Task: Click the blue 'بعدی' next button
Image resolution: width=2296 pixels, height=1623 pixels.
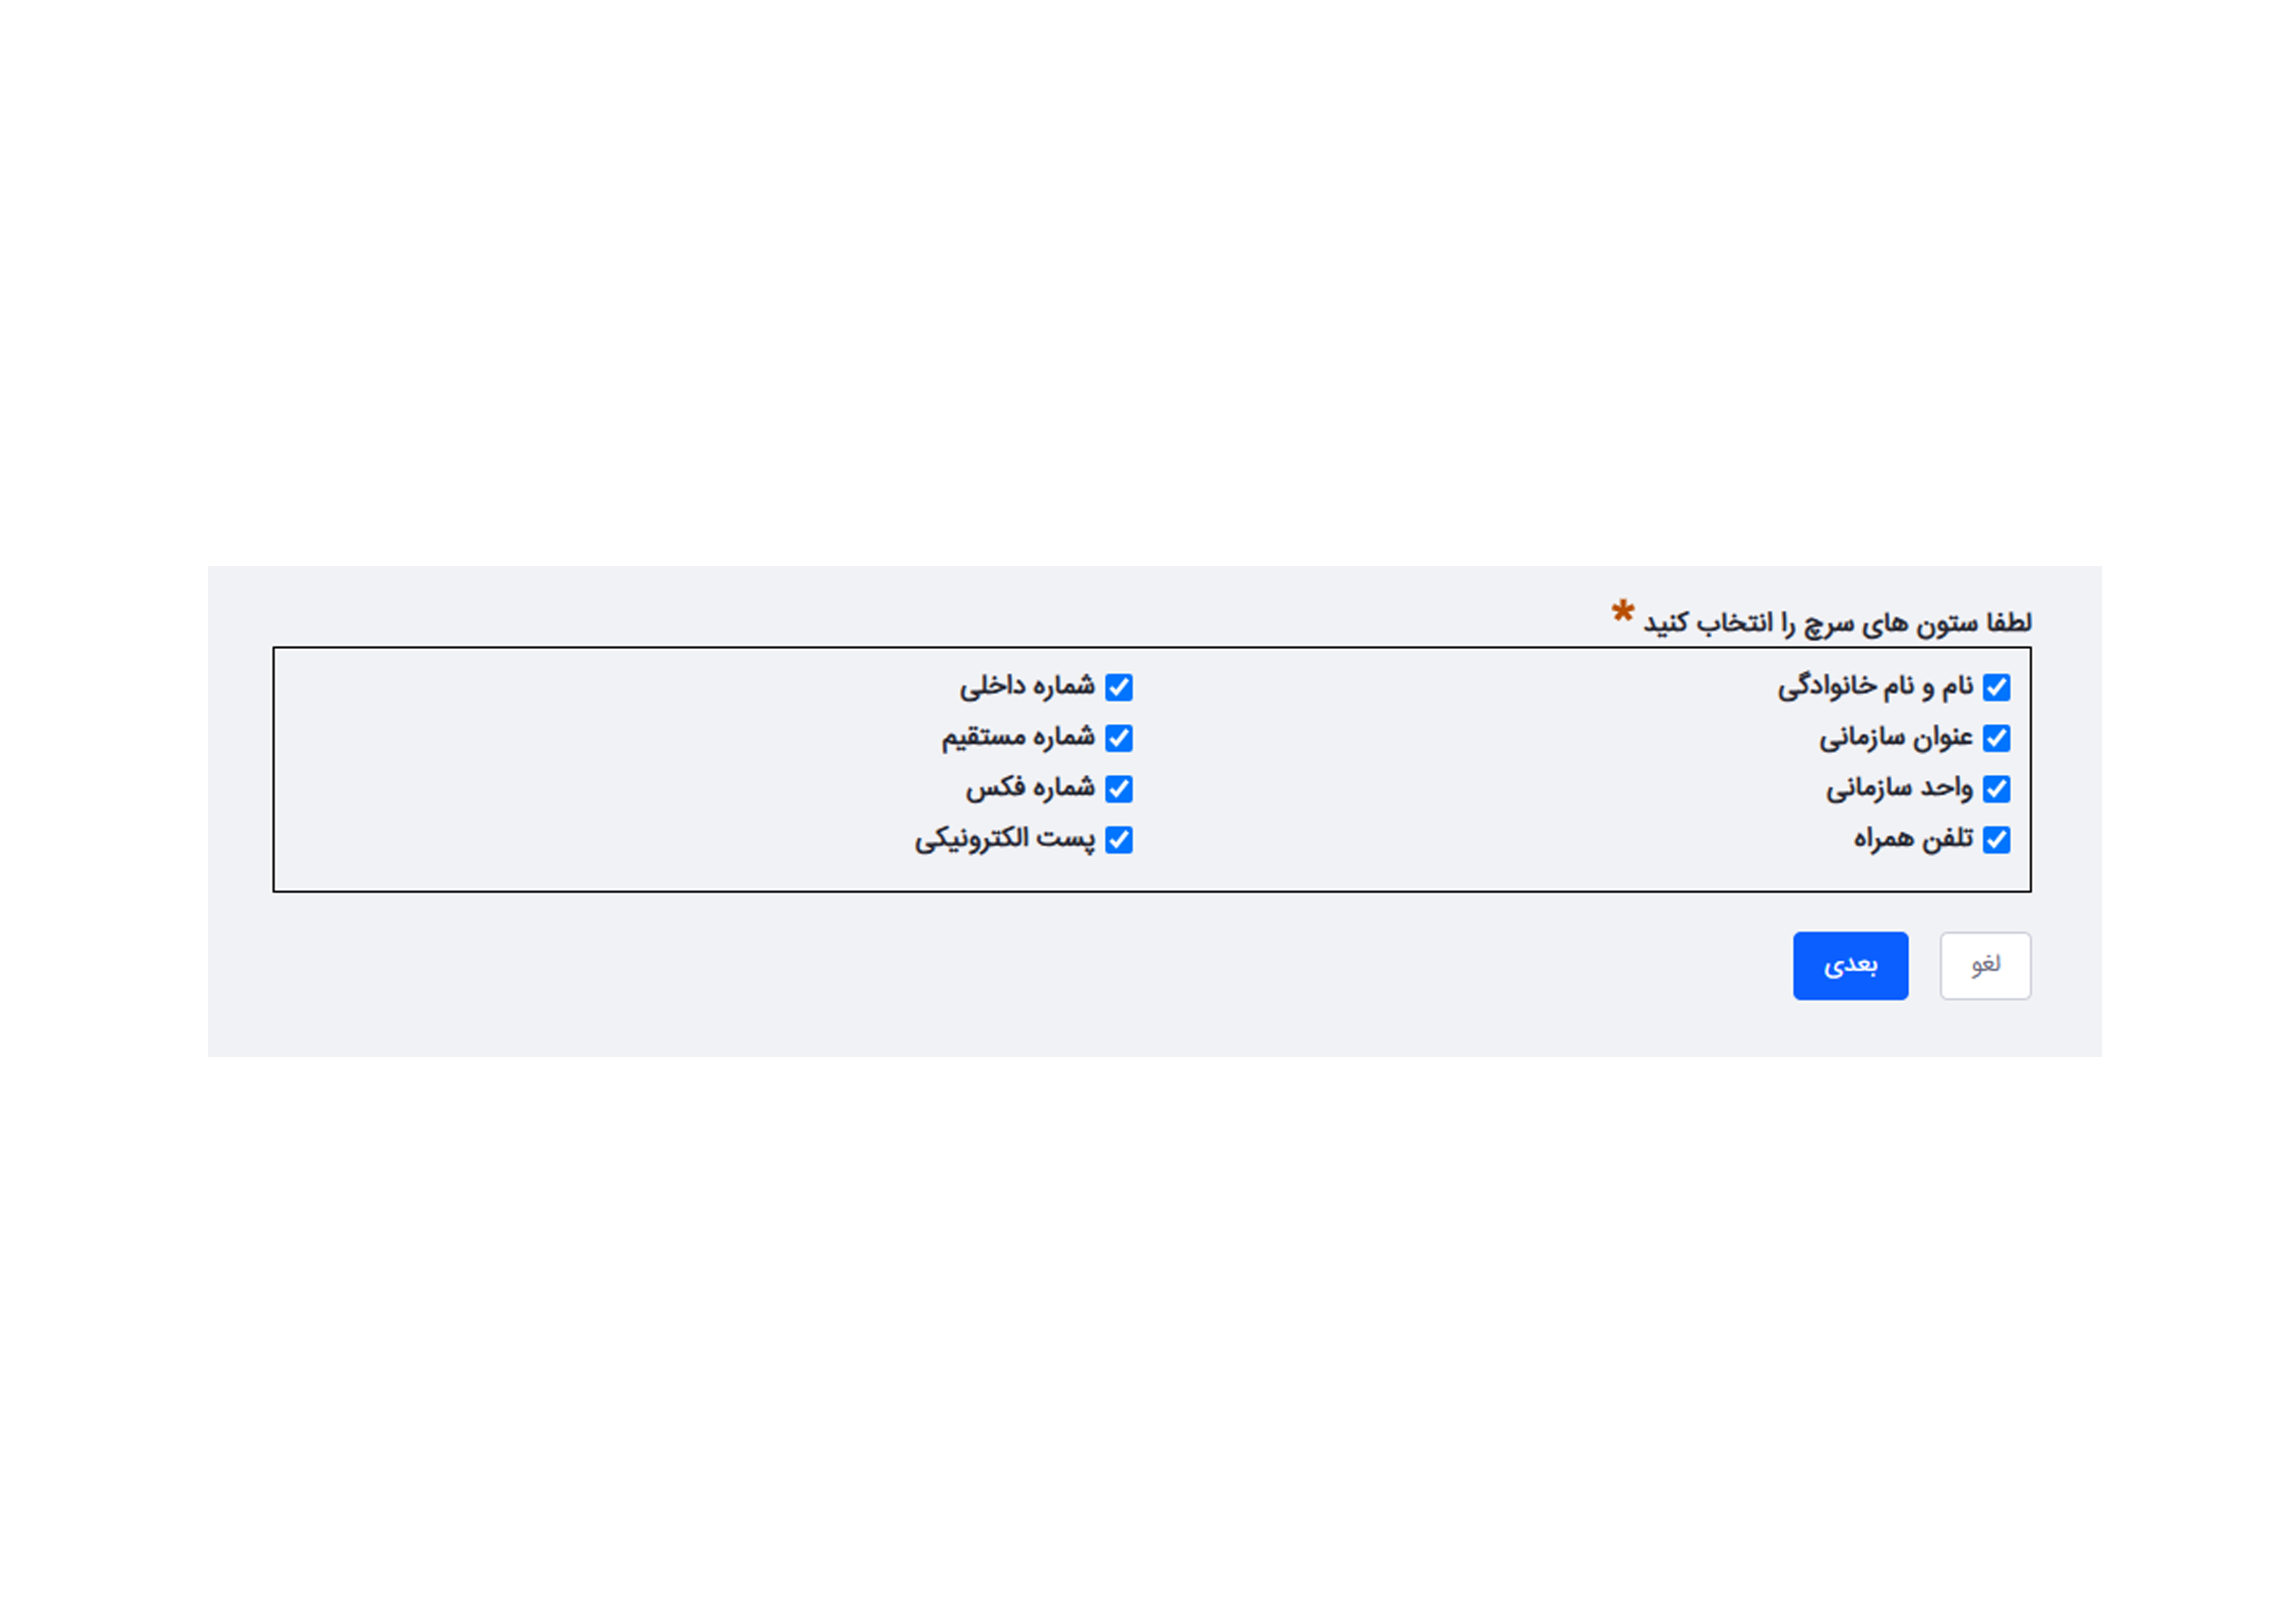Action: [1850, 966]
